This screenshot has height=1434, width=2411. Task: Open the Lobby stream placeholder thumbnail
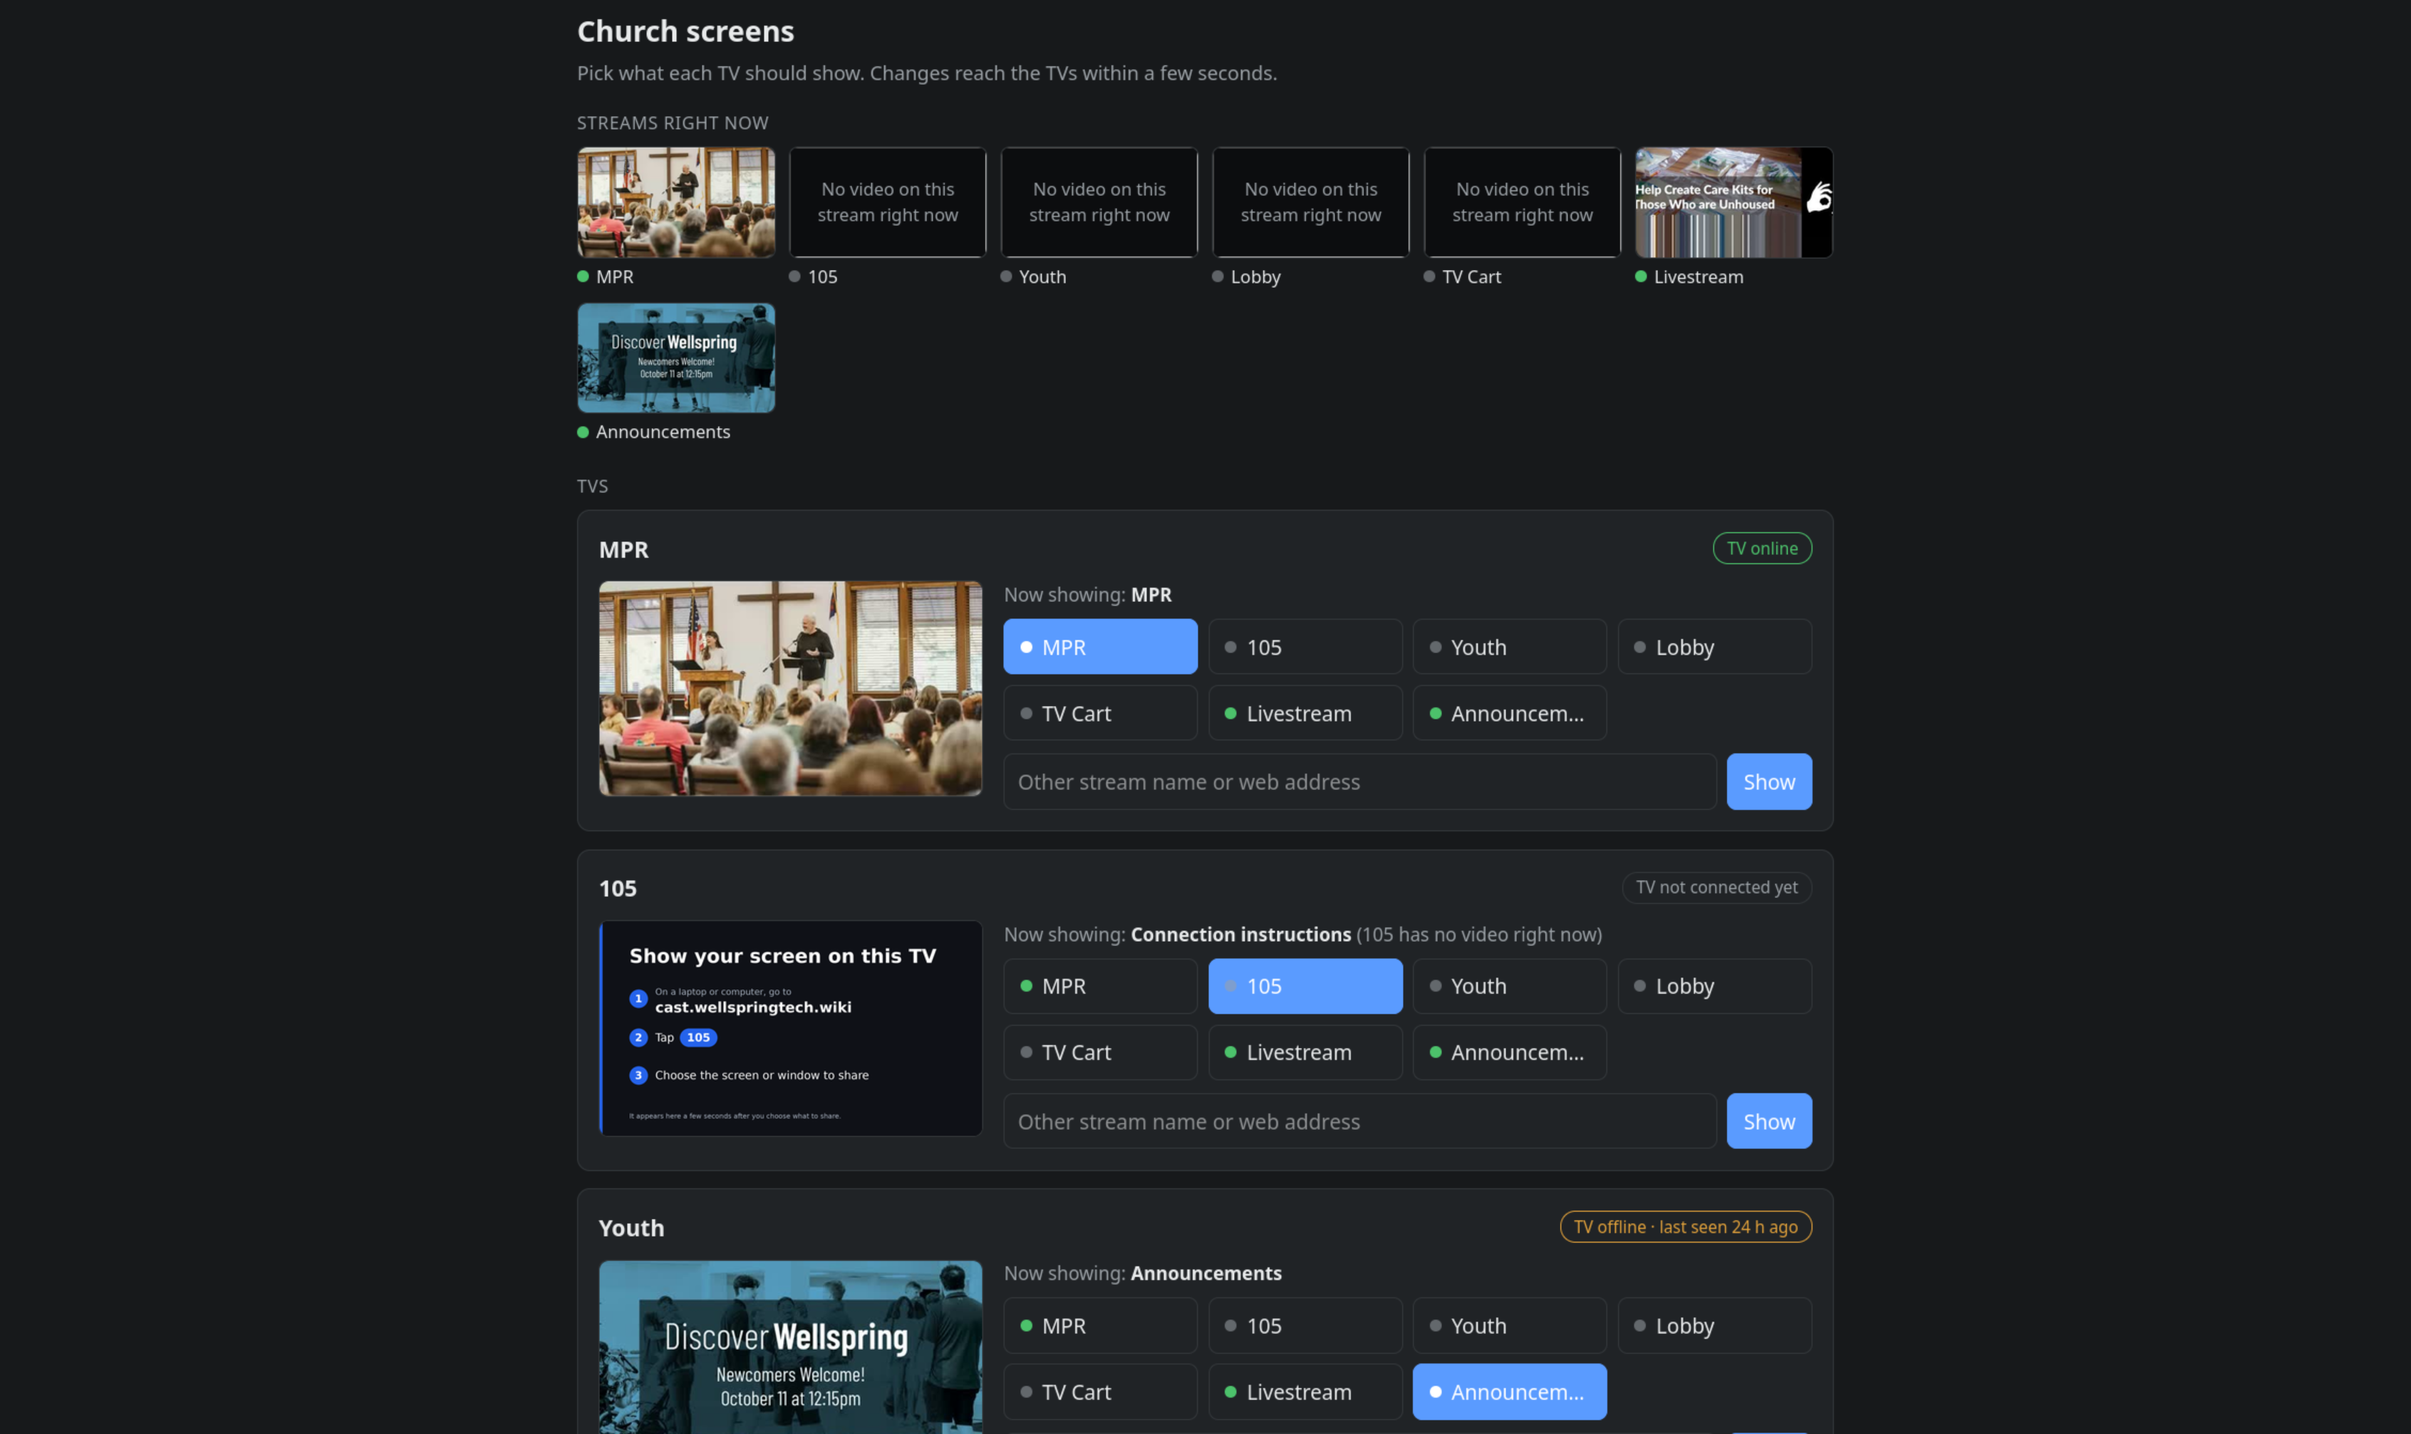(1310, 202)
